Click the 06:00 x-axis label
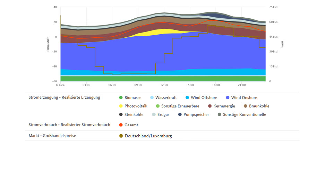The width and height of the screenshot is (333, 173). (x=112, y=85)
